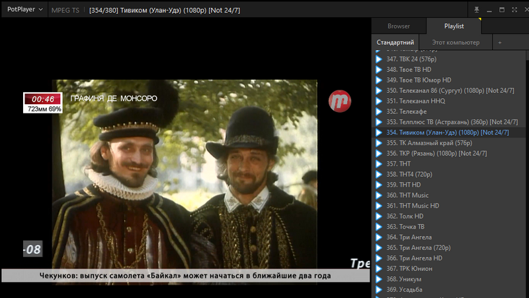Click play icon beside 362. Толк HD

(x=379, y=216)
